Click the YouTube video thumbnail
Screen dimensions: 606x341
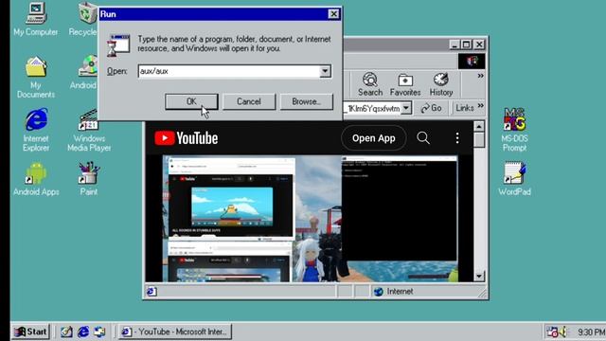click(x=310, y=219)
